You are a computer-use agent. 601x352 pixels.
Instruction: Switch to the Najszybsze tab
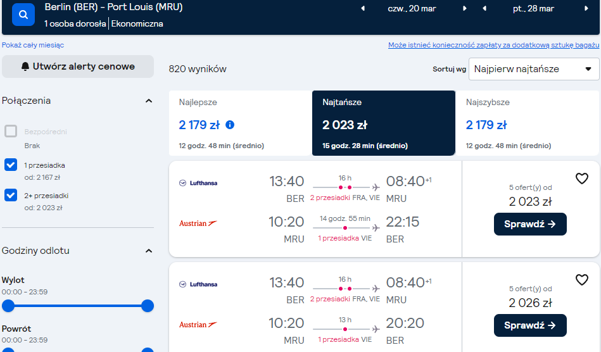click(528, 123)
